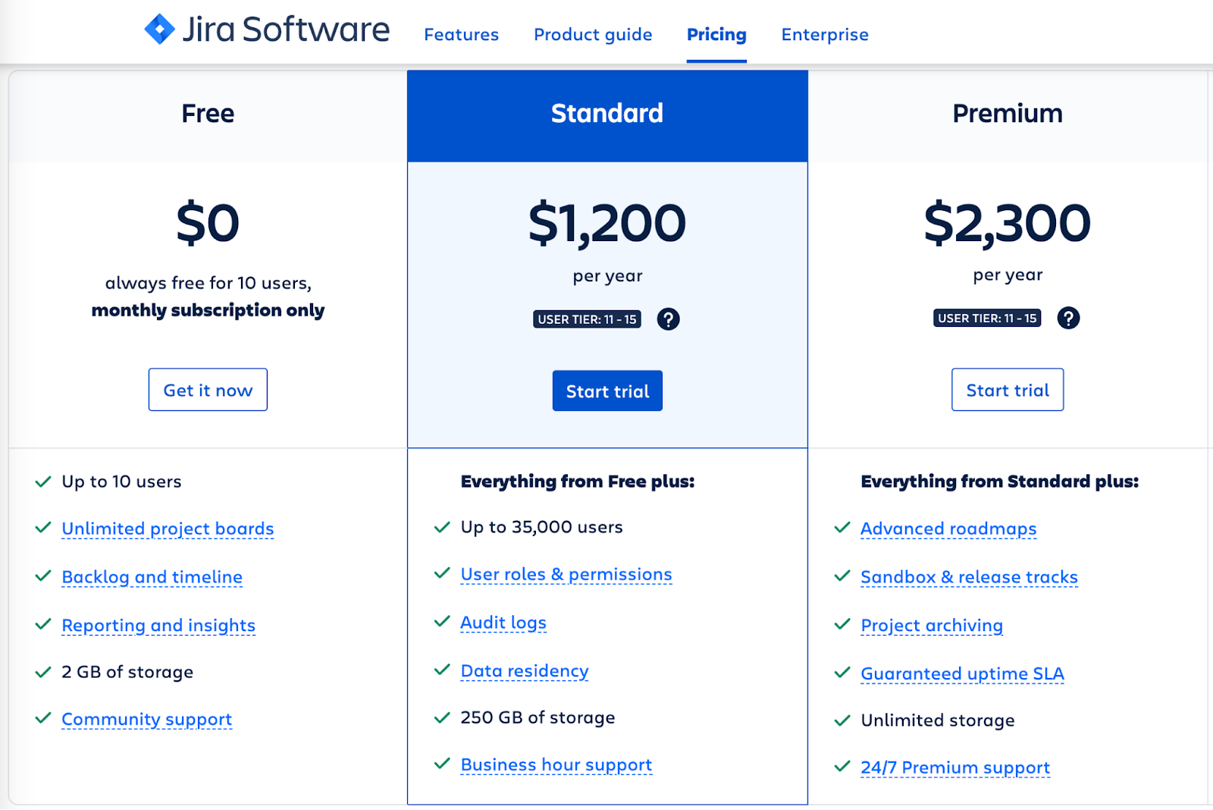Screen dimensions: 1213x810
Task: Click the Advanced roadmaps link
Action: 948,529
